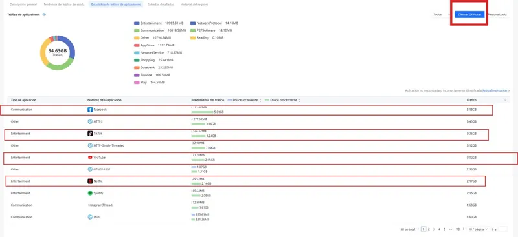Go to page 5 of results
This screenshot has height=237, width=518.
point(445,229)
